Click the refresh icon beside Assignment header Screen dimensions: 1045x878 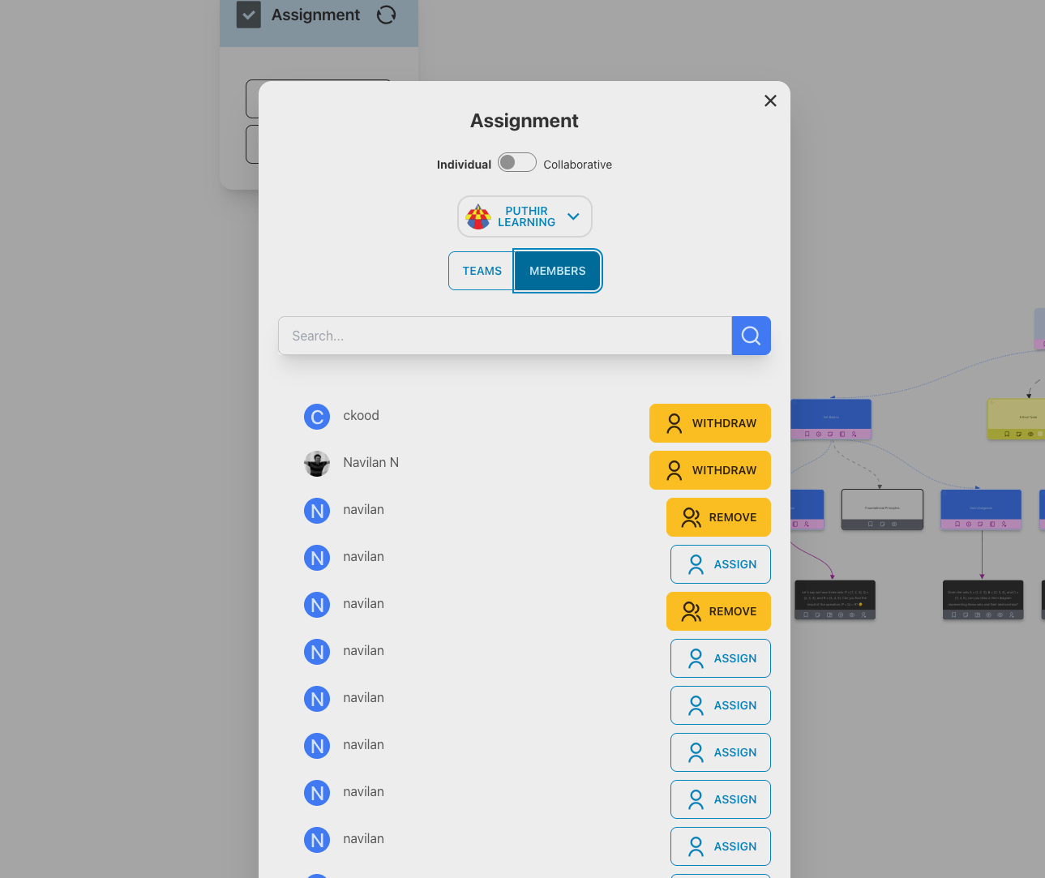[386, 15]
